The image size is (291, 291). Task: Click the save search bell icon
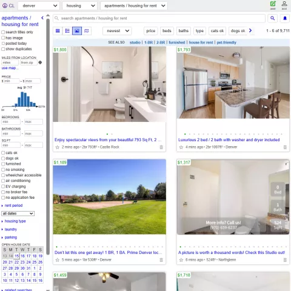click(285, 18)
